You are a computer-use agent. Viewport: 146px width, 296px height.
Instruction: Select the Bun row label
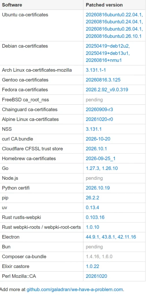tap(6, 247)
